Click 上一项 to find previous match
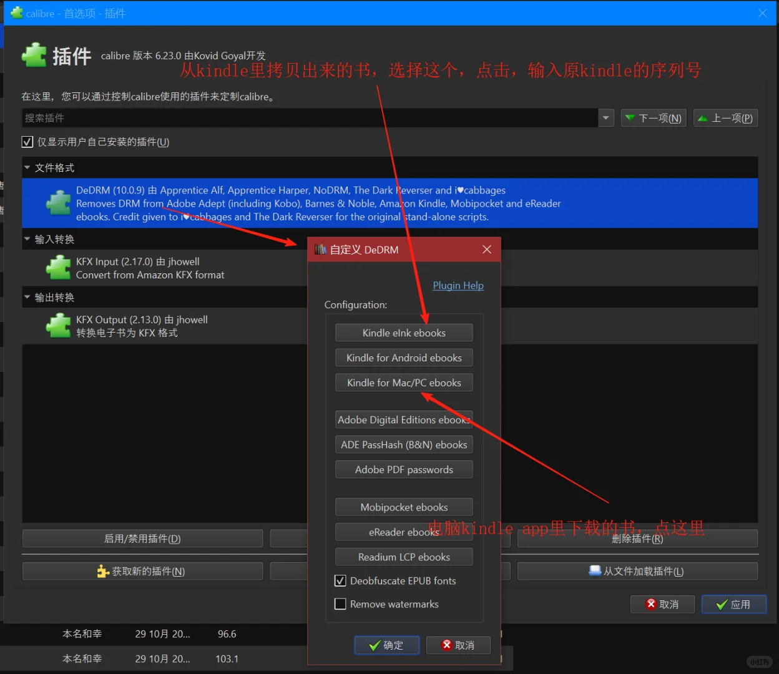Image resolution: width=779 pixels, height=674 pixels. tap(725, 118)
